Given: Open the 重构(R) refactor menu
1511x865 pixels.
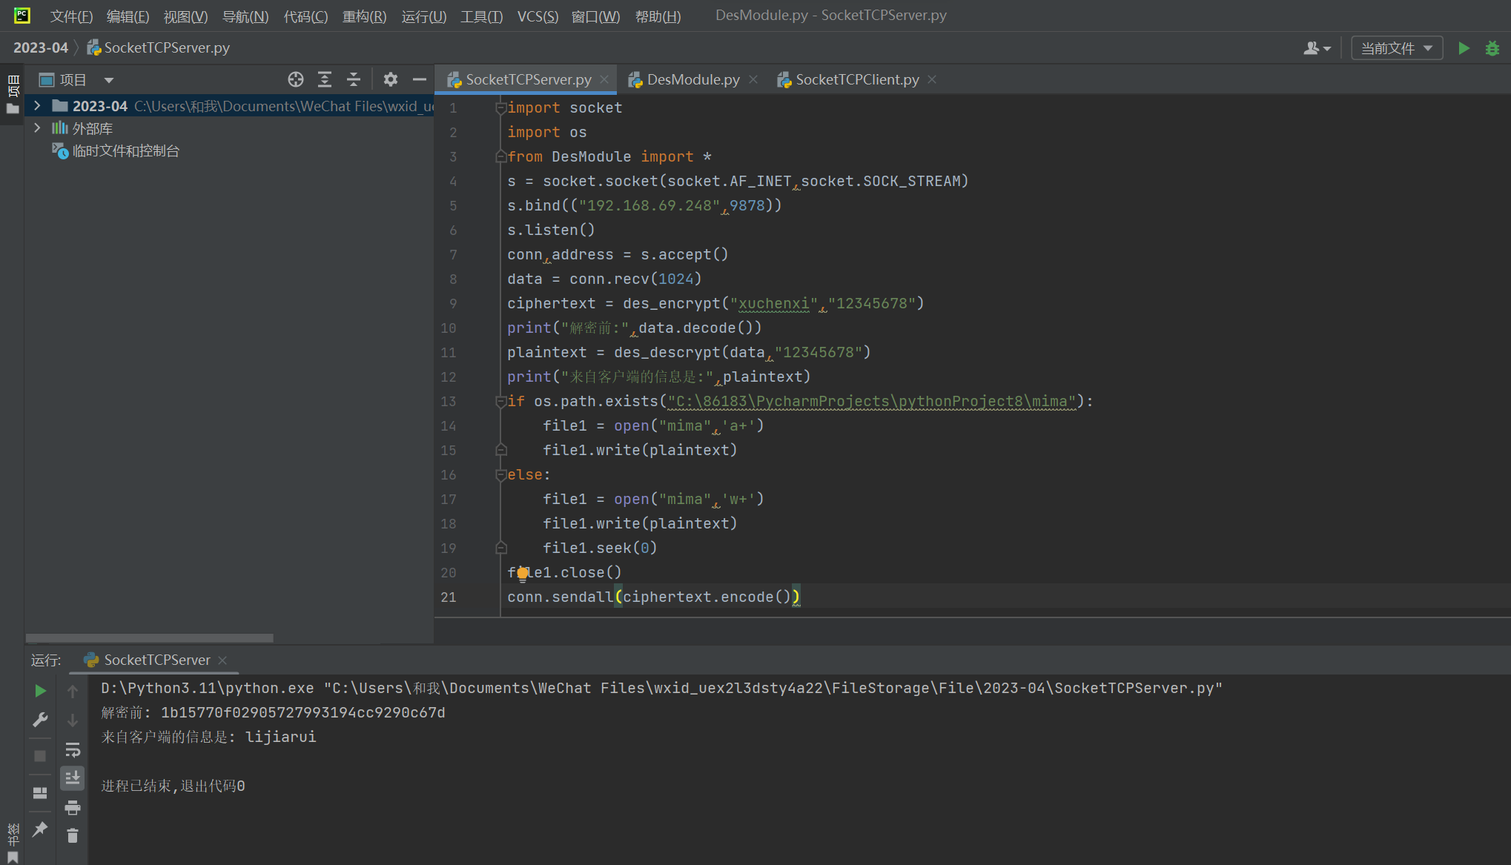Looking at the screenshot, I should [364, 16].
